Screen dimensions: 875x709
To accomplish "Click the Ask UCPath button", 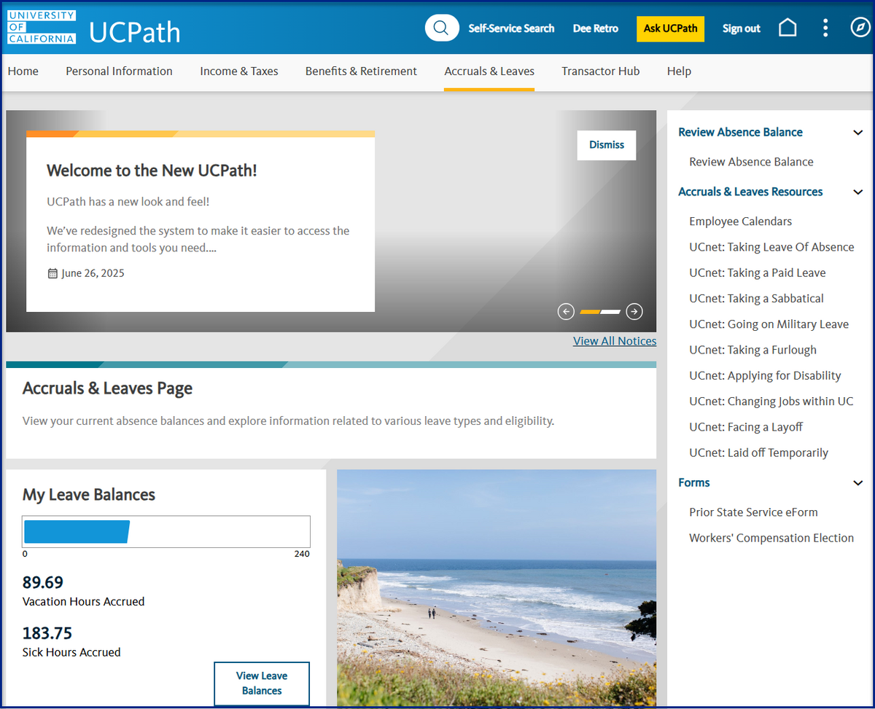I will [670, 28].
